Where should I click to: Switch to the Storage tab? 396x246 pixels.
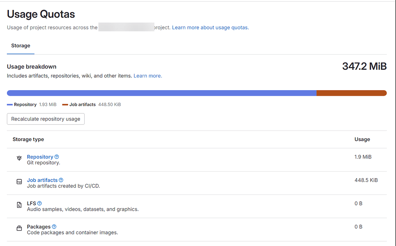21,46
